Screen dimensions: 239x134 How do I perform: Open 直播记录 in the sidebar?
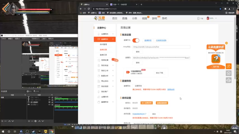[x=103, y=55]
